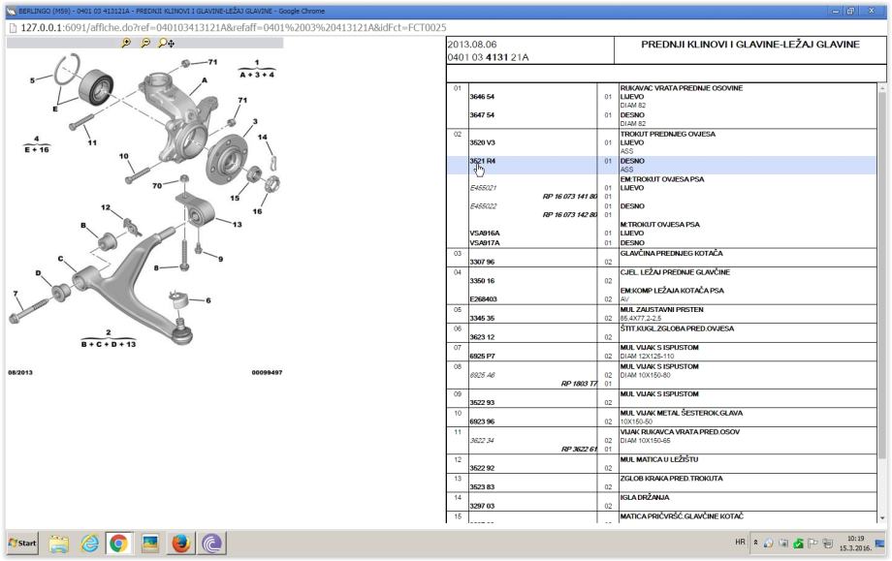Click callout number 13 in the diagram

point(238,225)
